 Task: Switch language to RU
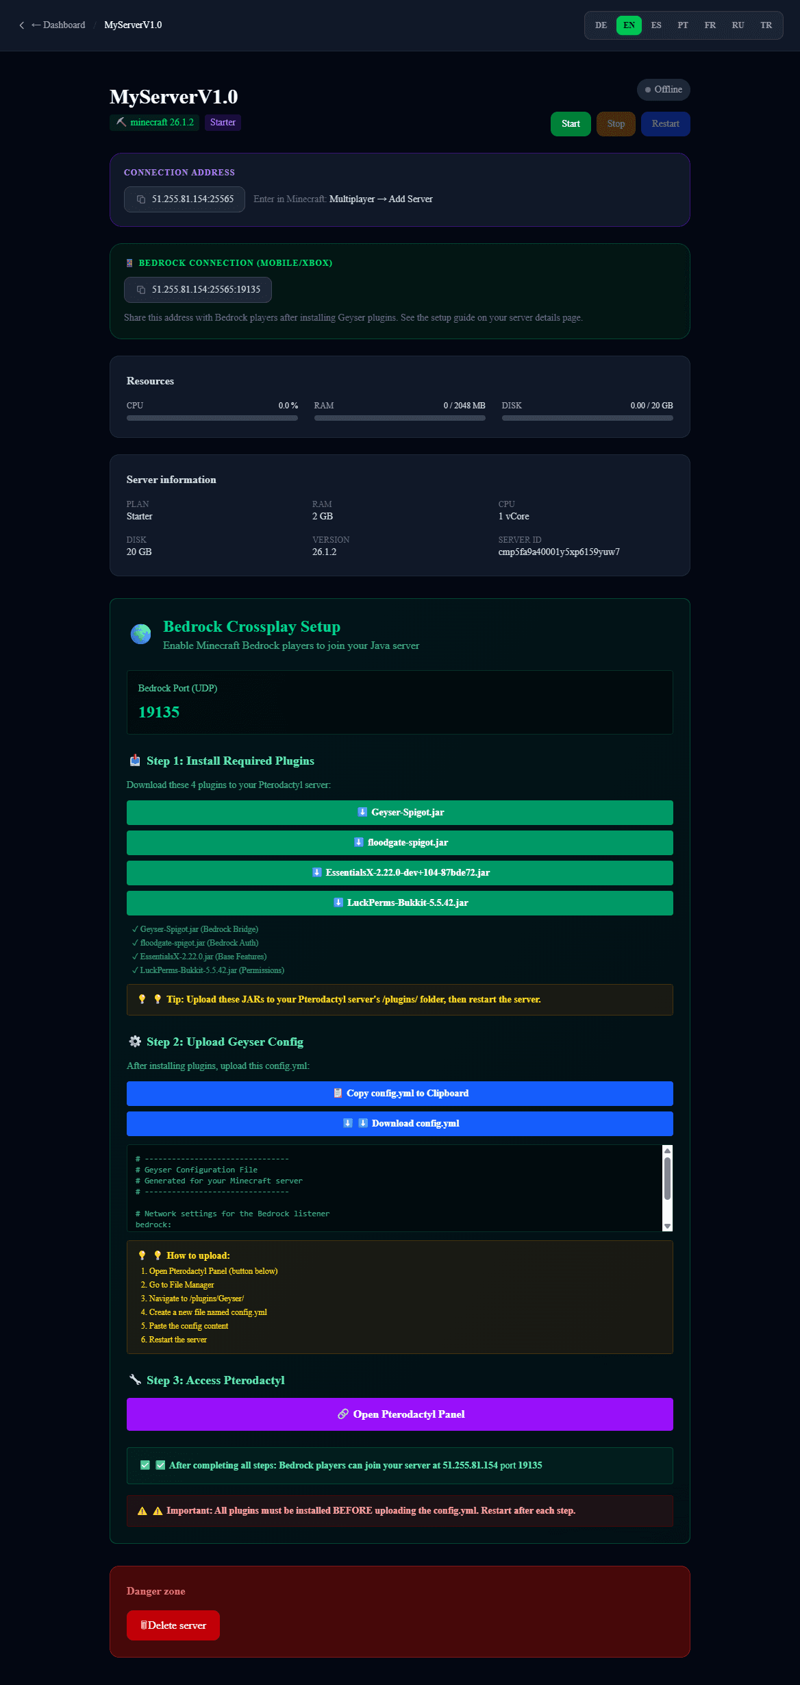(x=738, y=25)
